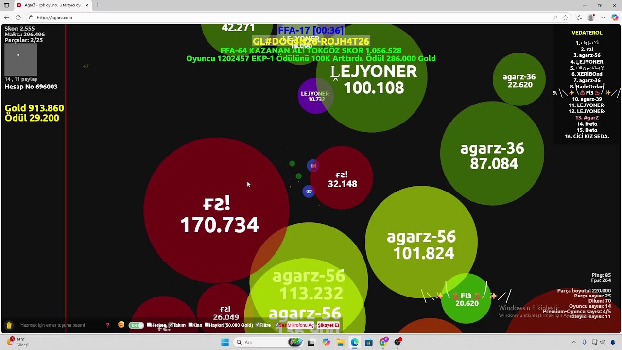Click the Fps: 264 readout
The image size is (622, 350).
tap(602, 280)
